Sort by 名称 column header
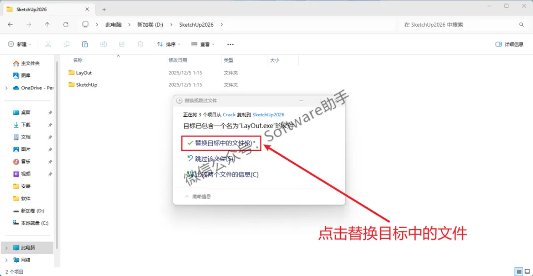 77,60
